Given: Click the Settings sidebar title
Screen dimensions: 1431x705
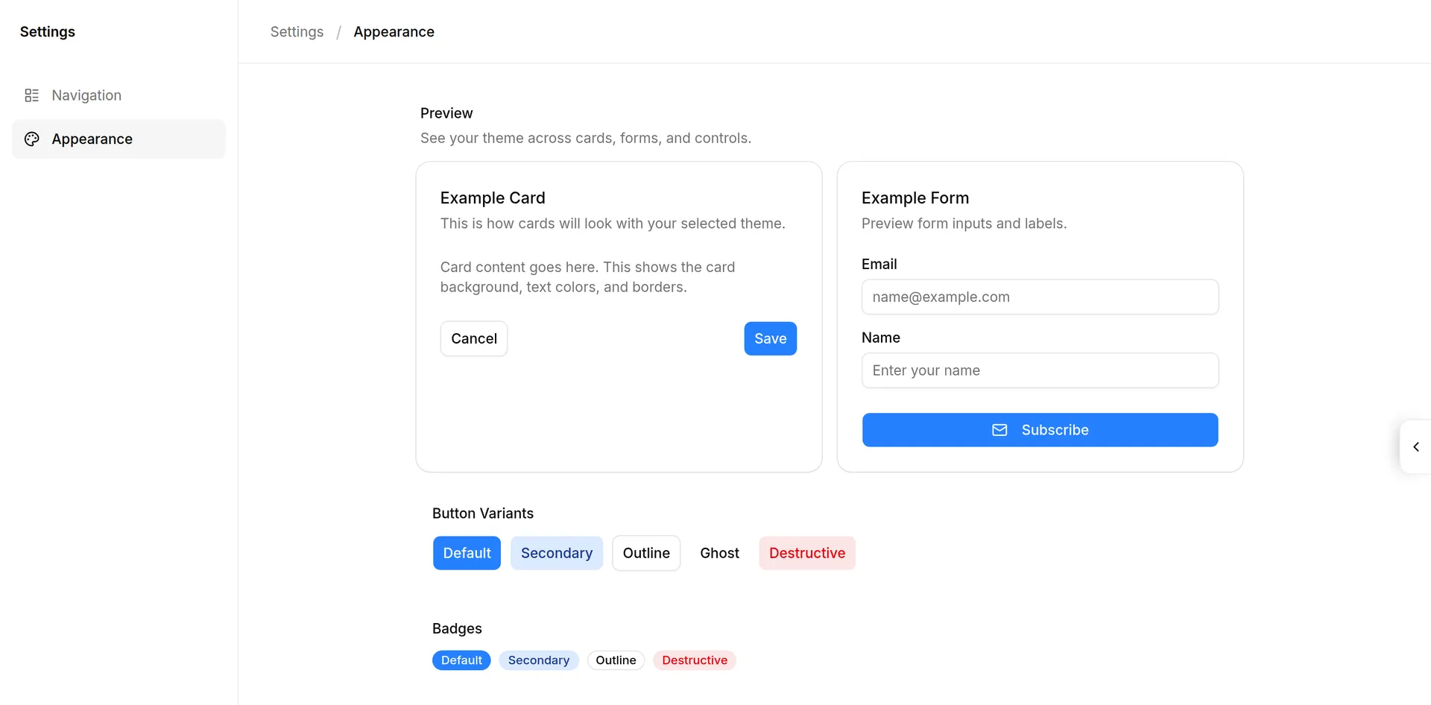Looking at the screenshot, I should (48, 32).
